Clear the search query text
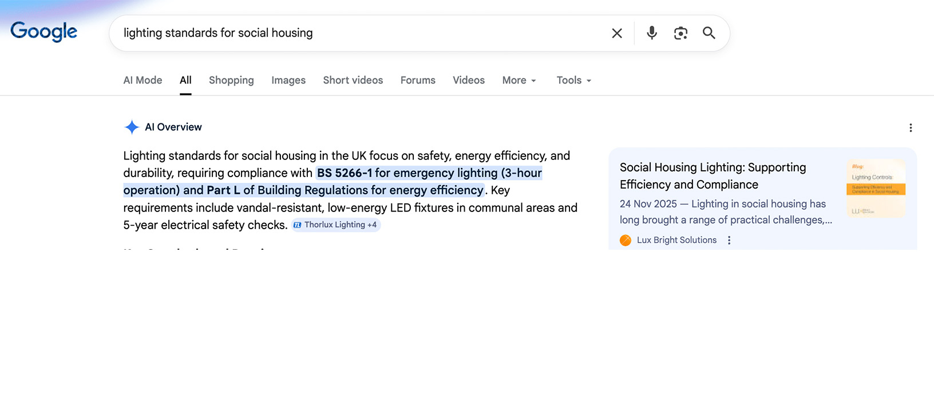 click(616, 33)
